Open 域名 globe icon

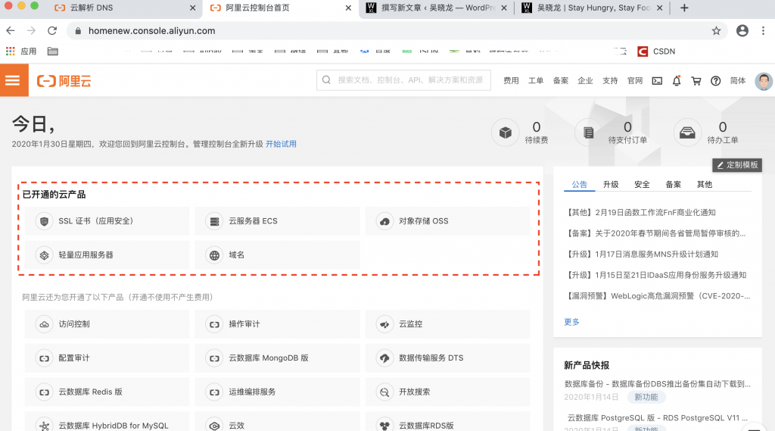(x=214, y=255)
